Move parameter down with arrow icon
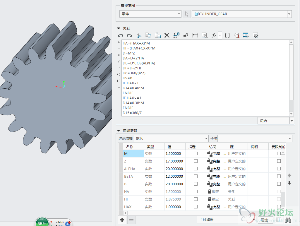Viewport: 300px width, 226px height. [x=289, y=183]
